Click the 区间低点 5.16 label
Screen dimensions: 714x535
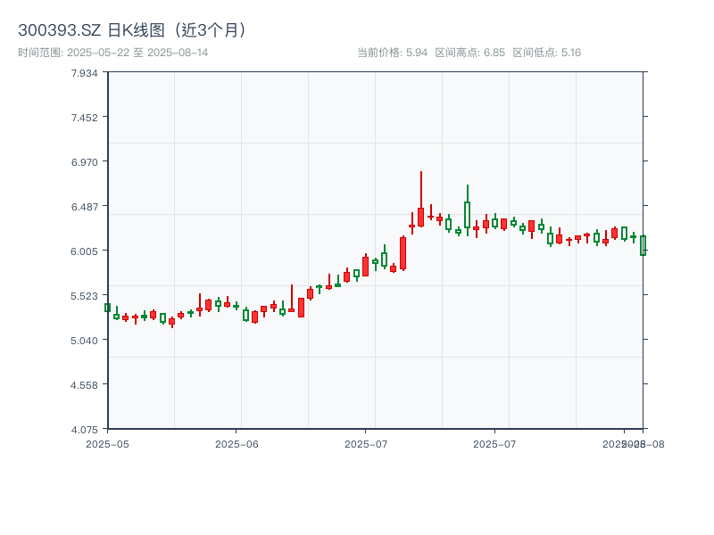[x=546, y=53]
